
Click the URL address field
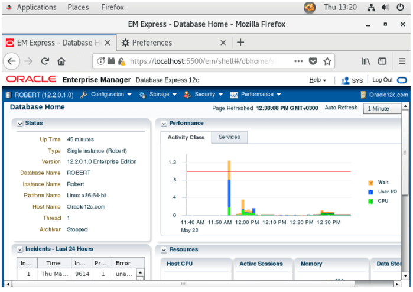pos(207,61)
